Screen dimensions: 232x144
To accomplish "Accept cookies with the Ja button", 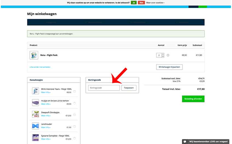I will pos(134,2).
